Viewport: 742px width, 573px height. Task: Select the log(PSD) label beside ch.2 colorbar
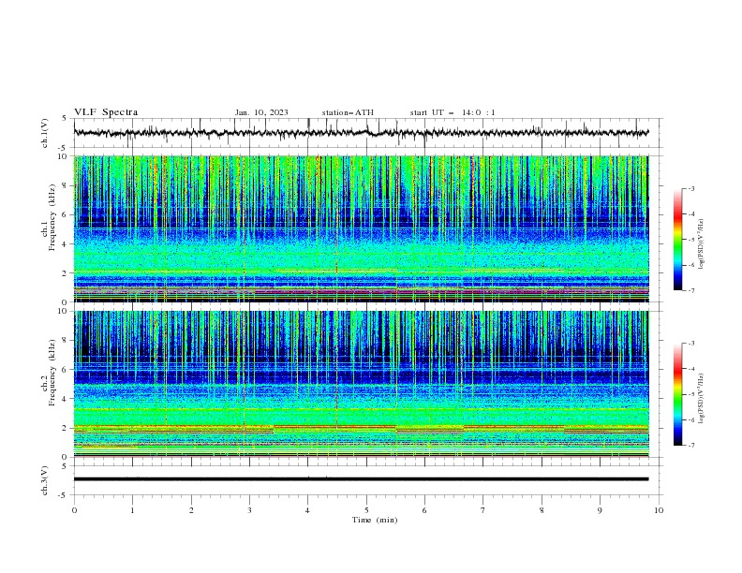coord(702,399)
